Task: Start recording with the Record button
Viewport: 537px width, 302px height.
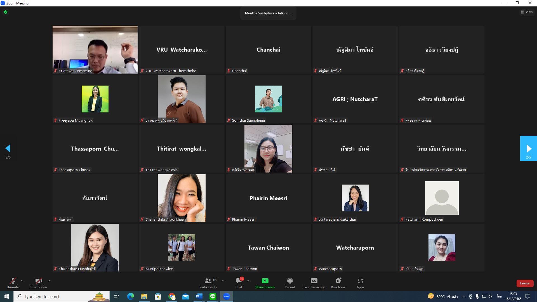Action: [x=290, y=283]
